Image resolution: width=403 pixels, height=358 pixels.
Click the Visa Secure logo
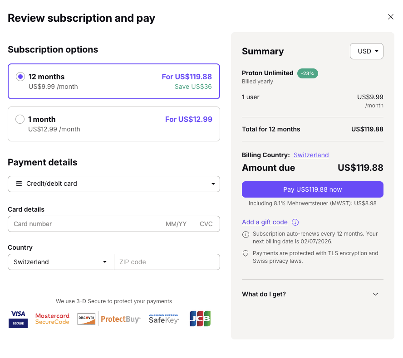click(18, 319)
